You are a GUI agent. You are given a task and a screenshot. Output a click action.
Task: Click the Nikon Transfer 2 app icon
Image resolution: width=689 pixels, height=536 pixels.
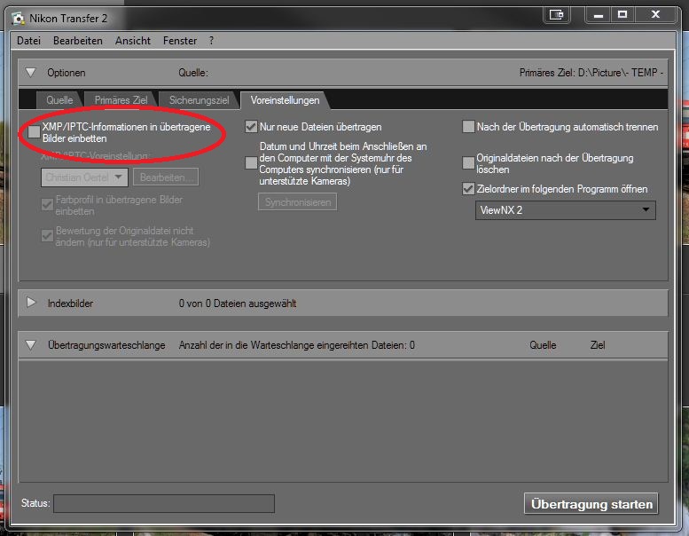[18, 19]
